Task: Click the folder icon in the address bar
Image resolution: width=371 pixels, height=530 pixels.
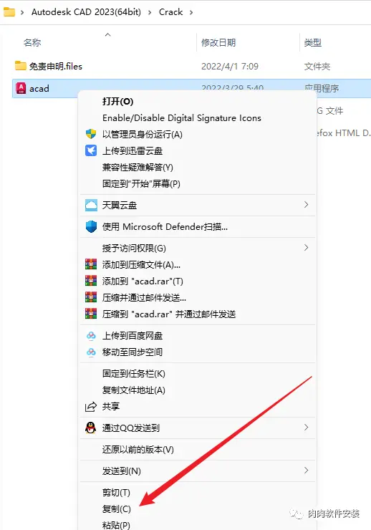Action: [x=9, y=12]
